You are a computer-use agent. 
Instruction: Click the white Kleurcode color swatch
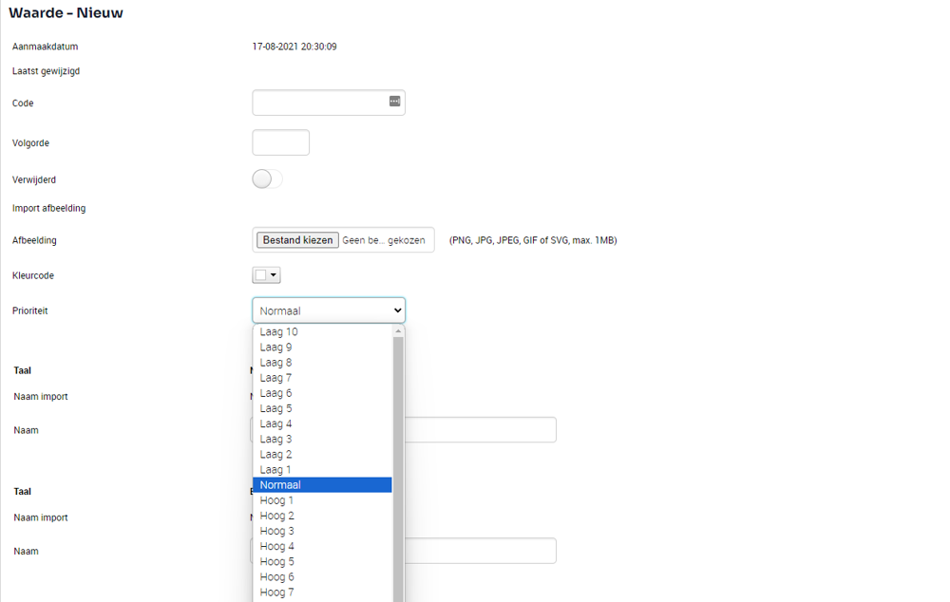[x=260, y=275]
